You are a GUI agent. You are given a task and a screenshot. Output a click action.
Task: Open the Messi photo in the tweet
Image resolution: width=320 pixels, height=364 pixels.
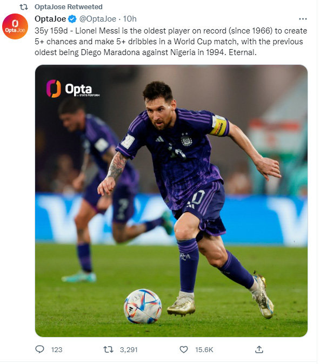tap(171, 201)
